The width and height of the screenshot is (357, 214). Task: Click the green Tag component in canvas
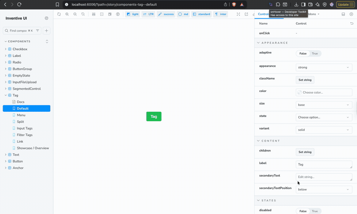pos(154,117)
